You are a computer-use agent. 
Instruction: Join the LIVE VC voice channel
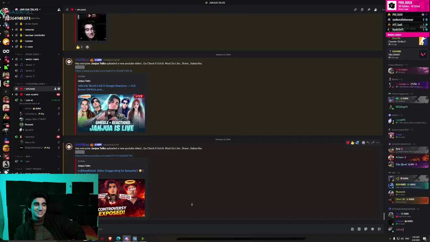click(x=30, y=100)
